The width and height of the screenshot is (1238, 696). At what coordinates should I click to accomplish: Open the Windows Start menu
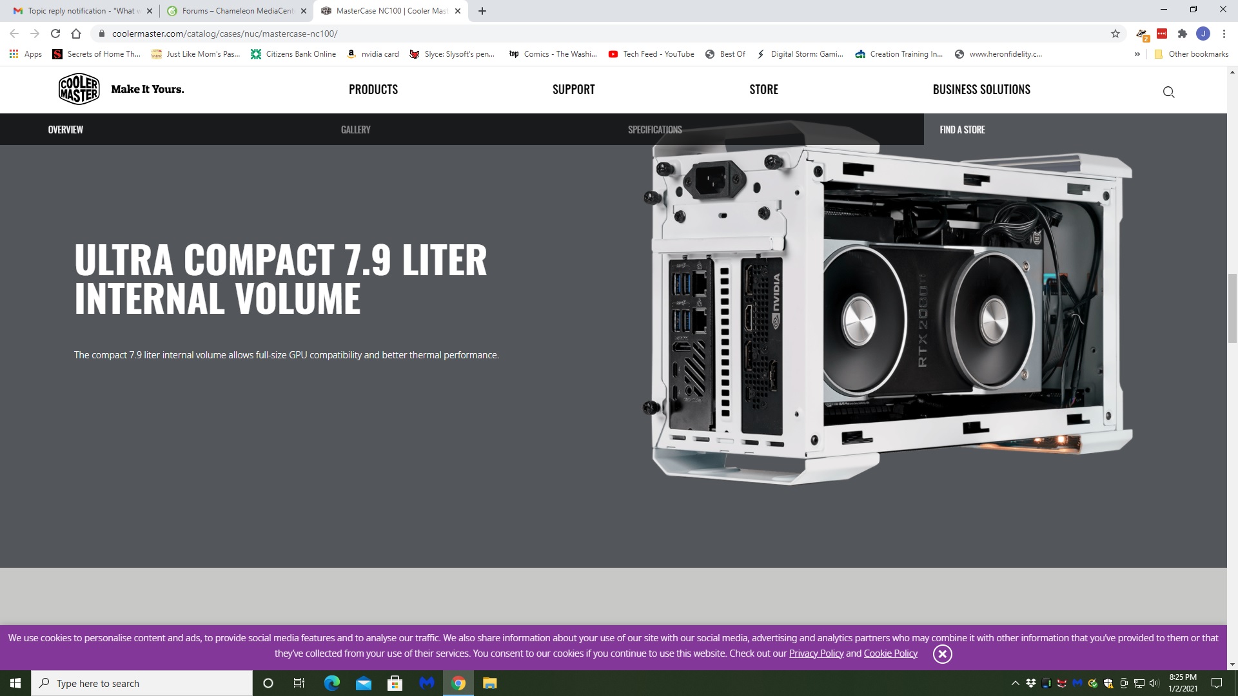(15, 683)
